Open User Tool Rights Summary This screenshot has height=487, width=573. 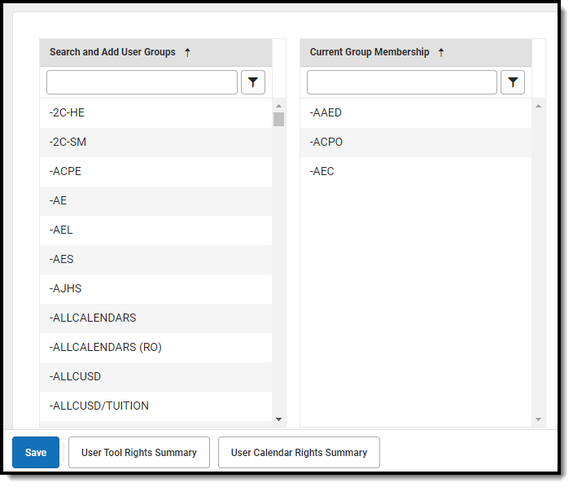[x=139, y=453]
